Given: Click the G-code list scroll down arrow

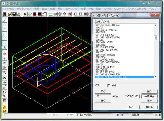Looking at the screenshot, I should pyautogui.click(x=156, y=77).
